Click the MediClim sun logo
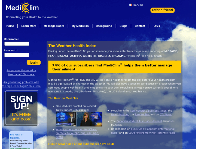The image size is (198, 149). click(22, 8)
